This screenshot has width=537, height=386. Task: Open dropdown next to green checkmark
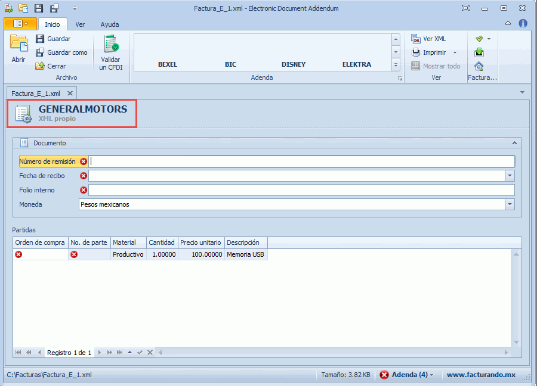click(x=489, y=39)
